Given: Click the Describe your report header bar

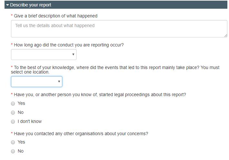Looking at the screenshot, I should tap(116, 5).
